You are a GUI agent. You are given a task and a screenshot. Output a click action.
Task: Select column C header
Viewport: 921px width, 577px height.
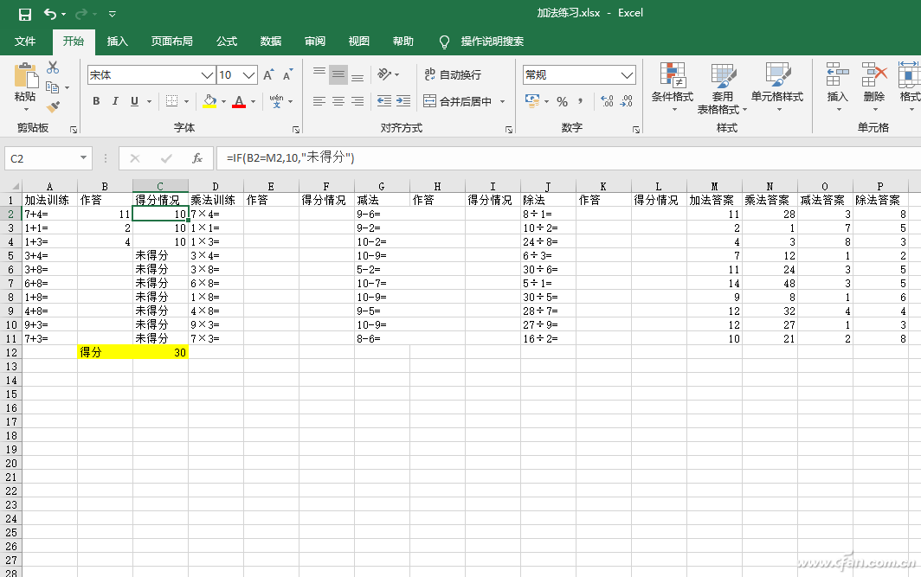click(x=160, y=186)
